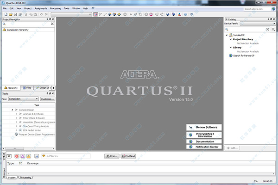
Task: Collapse the Library node in IP Catalog
Action: pyautogui.click(x=231, y=48)
